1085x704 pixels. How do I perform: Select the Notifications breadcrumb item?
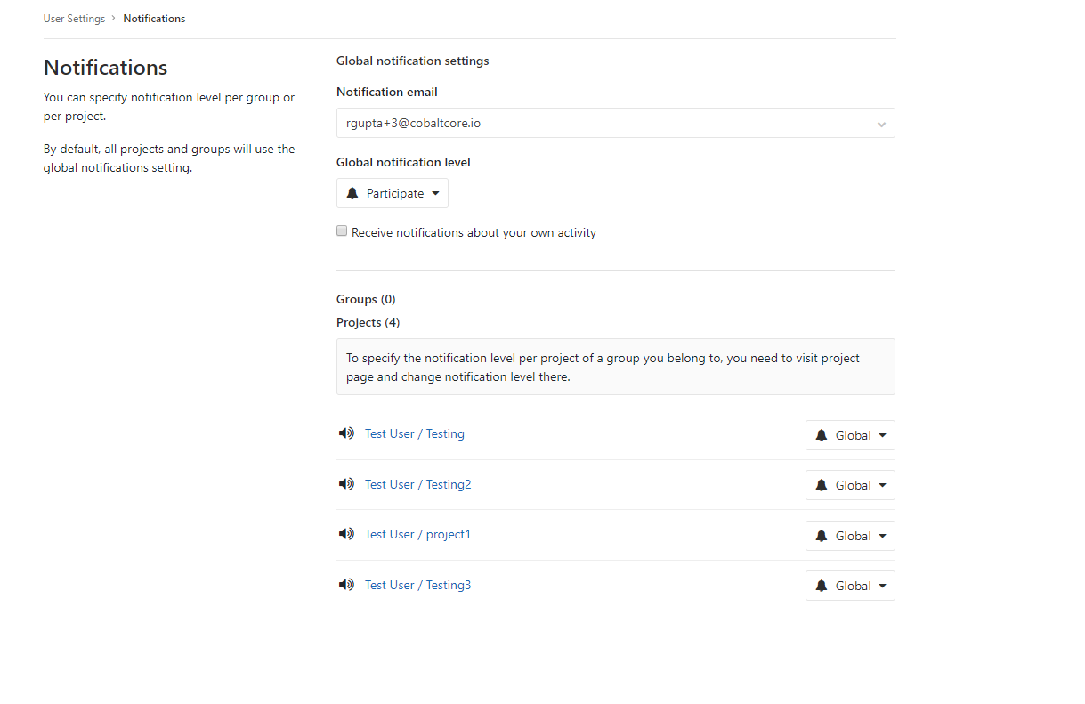tap(154, 19)
